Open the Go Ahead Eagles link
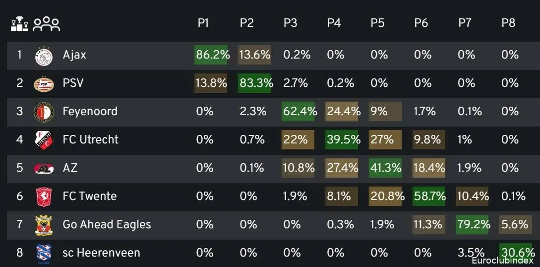The image size is (540, 267). [107, 225]
